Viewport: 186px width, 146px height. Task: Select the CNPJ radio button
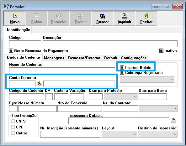[x=13, y=121]
